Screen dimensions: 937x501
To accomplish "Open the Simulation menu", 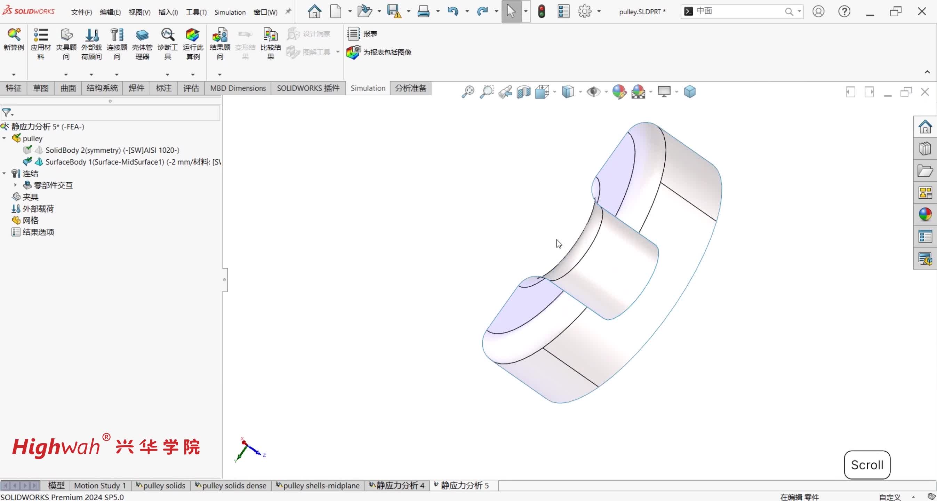I will (x=230, y=12).
